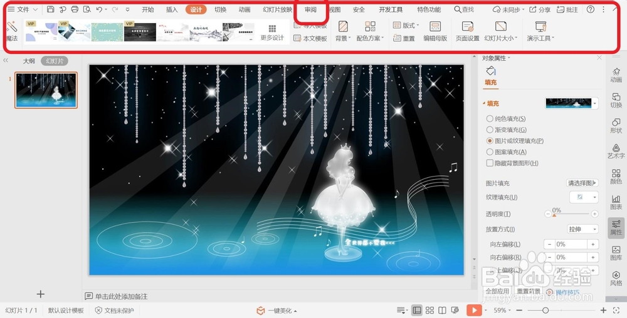Viewport: 627px width, 318px height.
Task: Click the 填充 fill bucket icon
Action: point(491,71)
